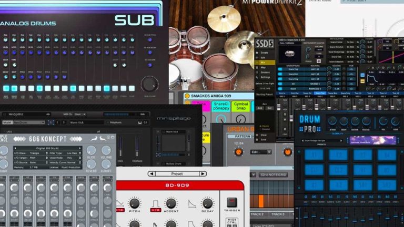Viewport: 404px width, 227px height.
Task: Click the Glide knob in 606 Koncept
Action: click(91, 150)
